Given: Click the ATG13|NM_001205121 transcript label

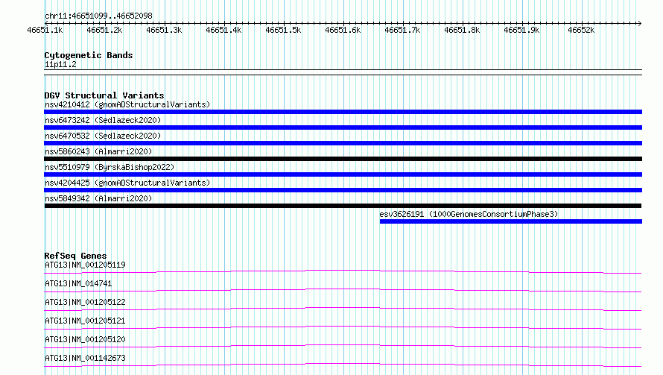Looking at the screenshot, I should tap(85, 321).
